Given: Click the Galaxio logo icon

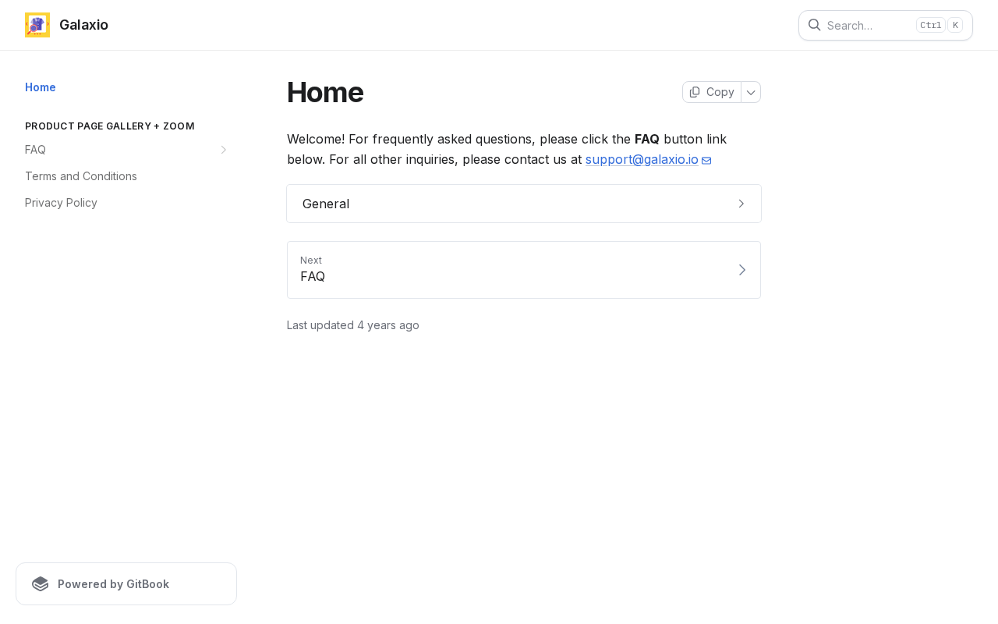Looking at the screenshot, I should [x=37, y=25].
